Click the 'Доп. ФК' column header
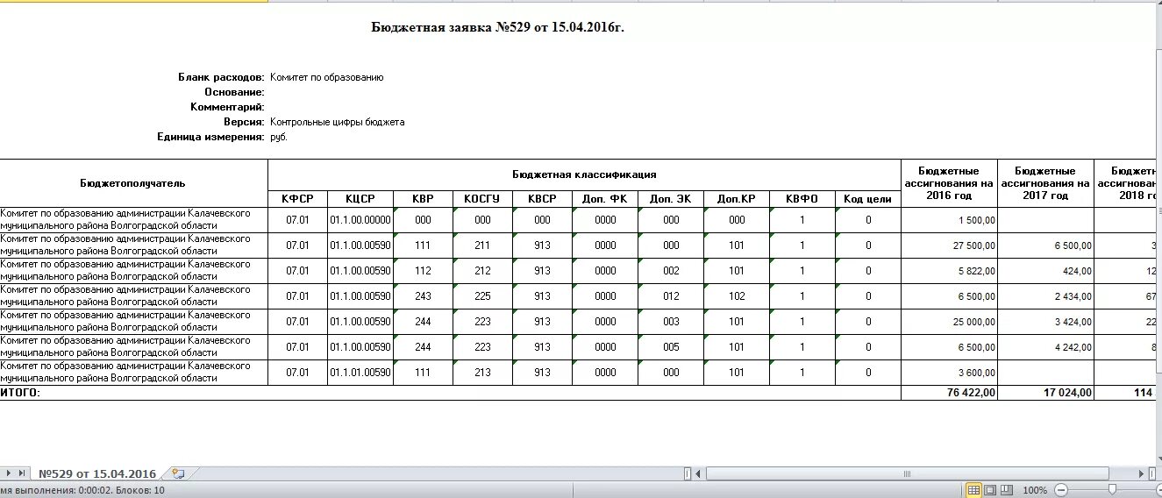The width and height of the screenshot is (1162, 498). [605, 199]
